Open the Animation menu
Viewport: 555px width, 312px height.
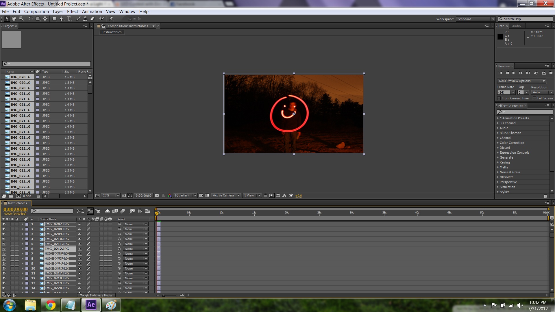92,12
